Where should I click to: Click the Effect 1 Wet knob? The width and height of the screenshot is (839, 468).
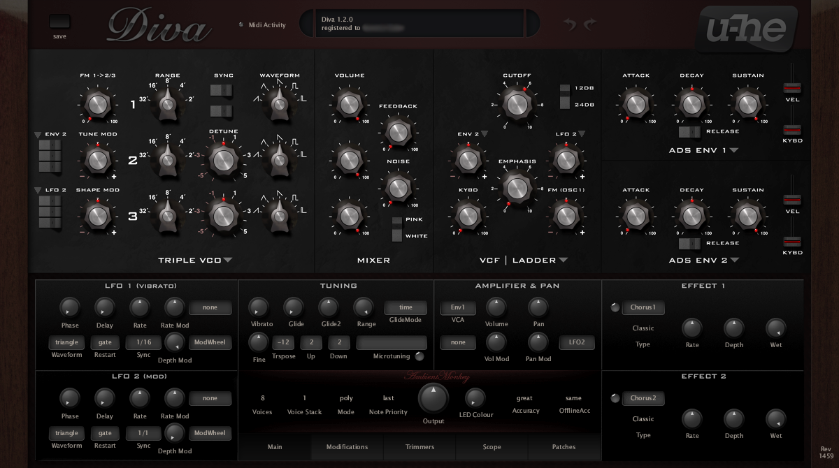tap(775, 328)
